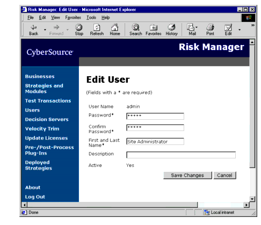The width and height of the screenshot is (261, 225).
Task: Click the 'Risk Manager' banner title
Action: (212, 47)
